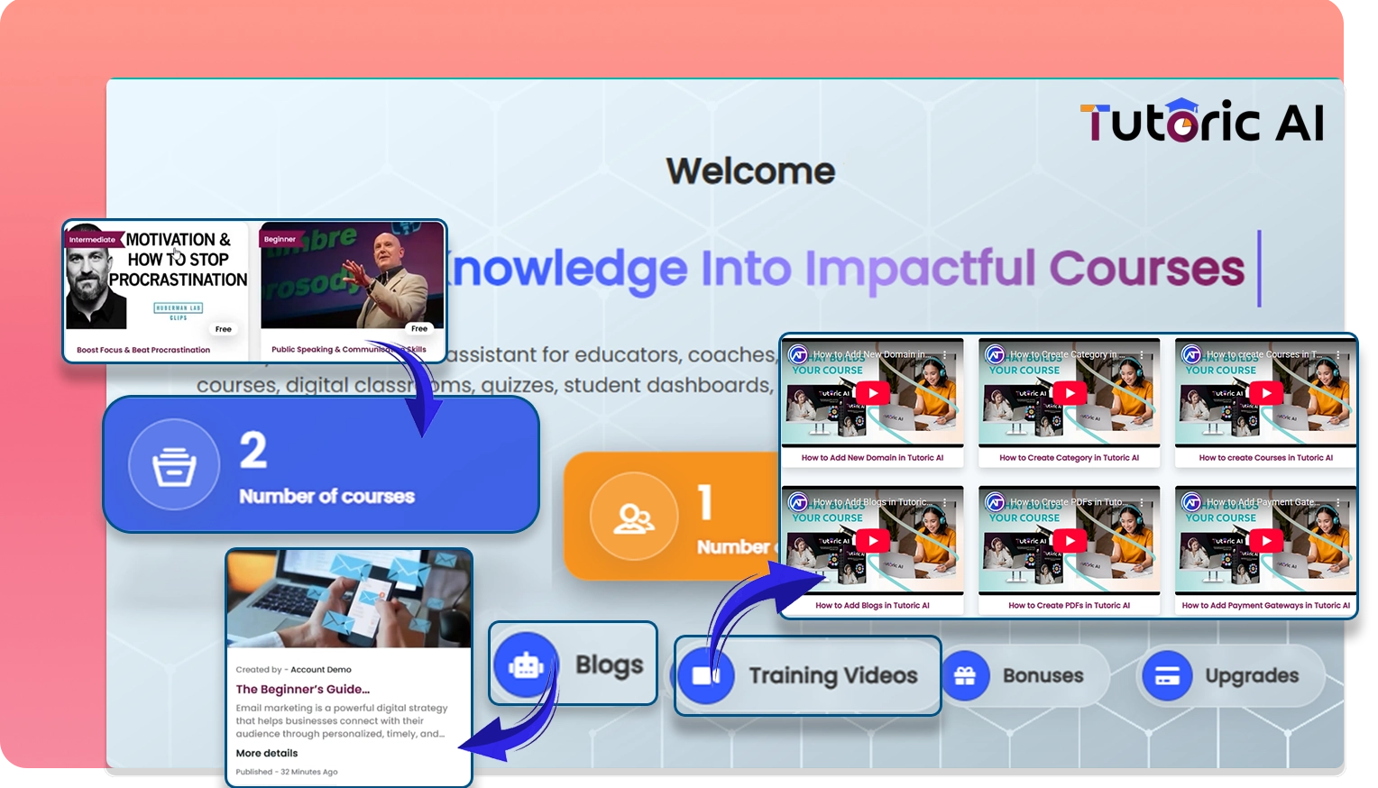Click More details on the blog card
Screen dimensions: 1378x788
tap(266, 753)
